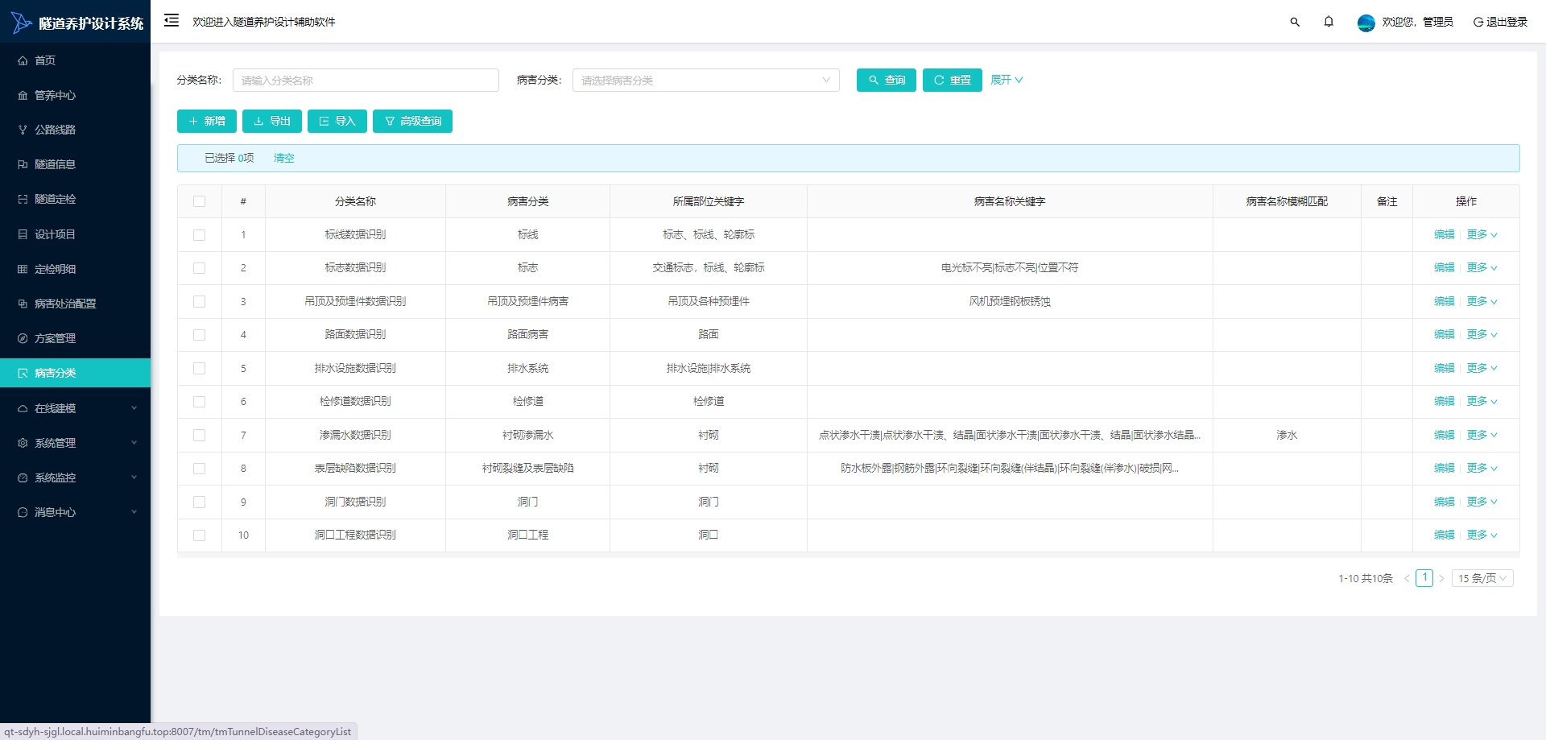
Task: Check the row for 检修道数据识别
Action: (x=200, y=402)
